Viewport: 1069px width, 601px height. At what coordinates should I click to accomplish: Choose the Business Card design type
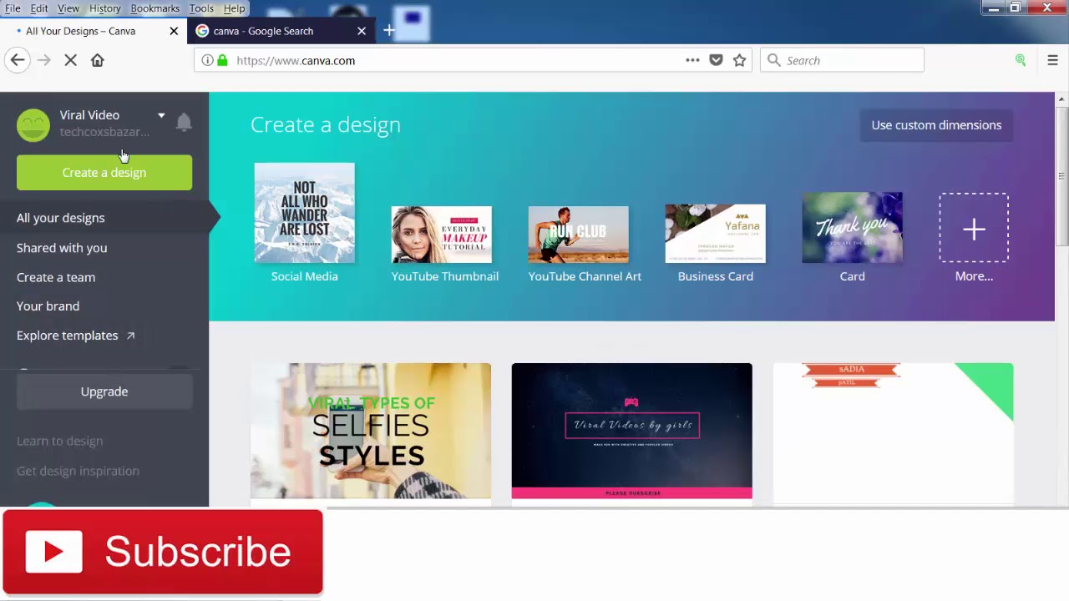click(716, 234)
